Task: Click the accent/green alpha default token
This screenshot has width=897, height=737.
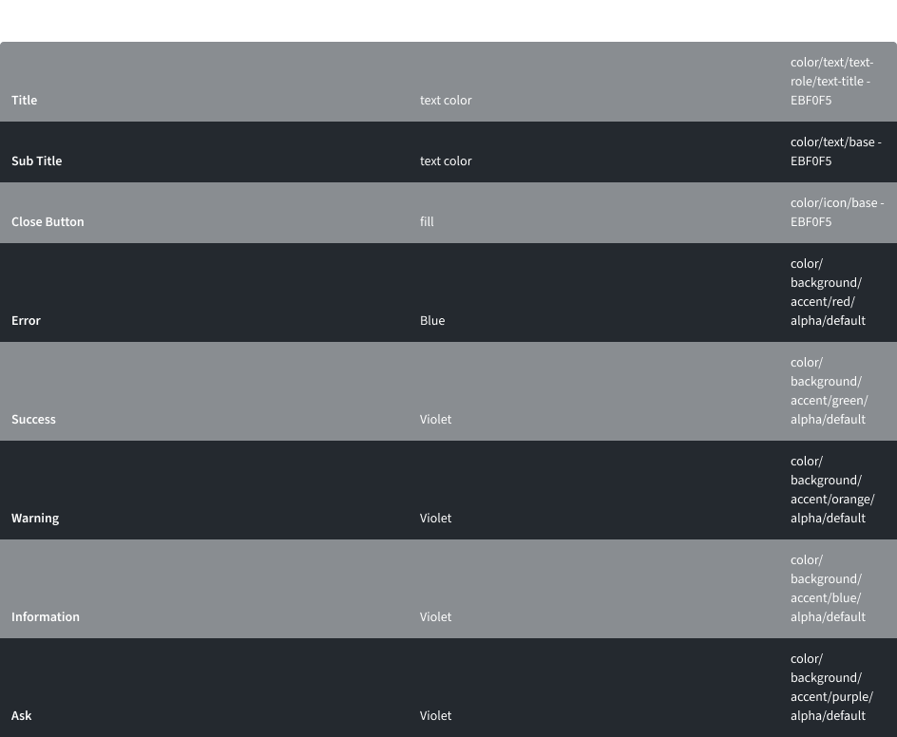Action: coord(829,390)
